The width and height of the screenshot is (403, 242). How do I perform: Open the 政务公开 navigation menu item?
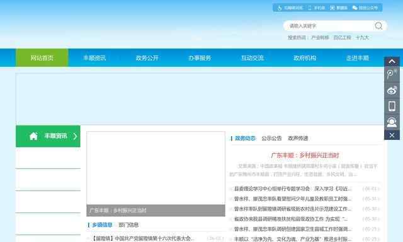[x=147, y=58]
